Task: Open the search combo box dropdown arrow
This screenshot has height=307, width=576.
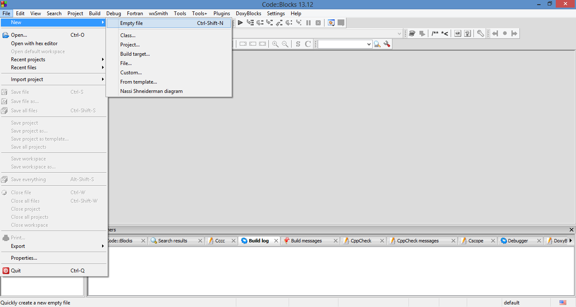Action: (369, 44)
